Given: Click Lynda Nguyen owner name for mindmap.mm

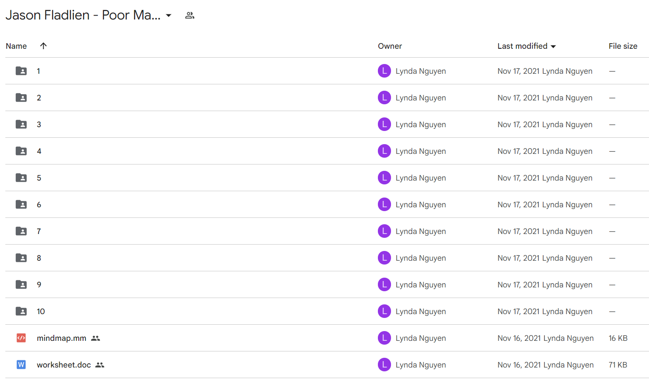Looking at the screenshot, I should (x=421, y=338).
